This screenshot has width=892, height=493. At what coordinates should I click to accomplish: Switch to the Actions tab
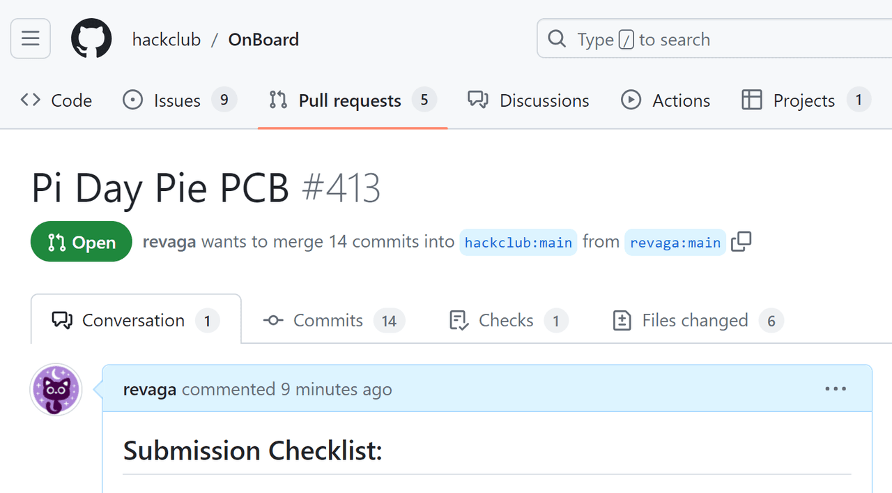[x=666, y=100]
